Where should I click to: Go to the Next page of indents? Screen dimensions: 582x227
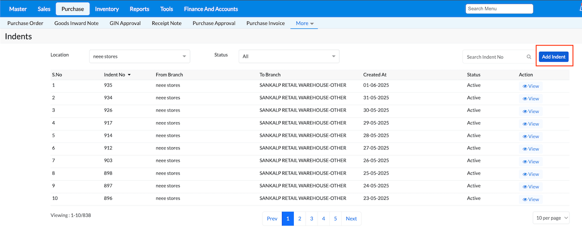[351, 219]
